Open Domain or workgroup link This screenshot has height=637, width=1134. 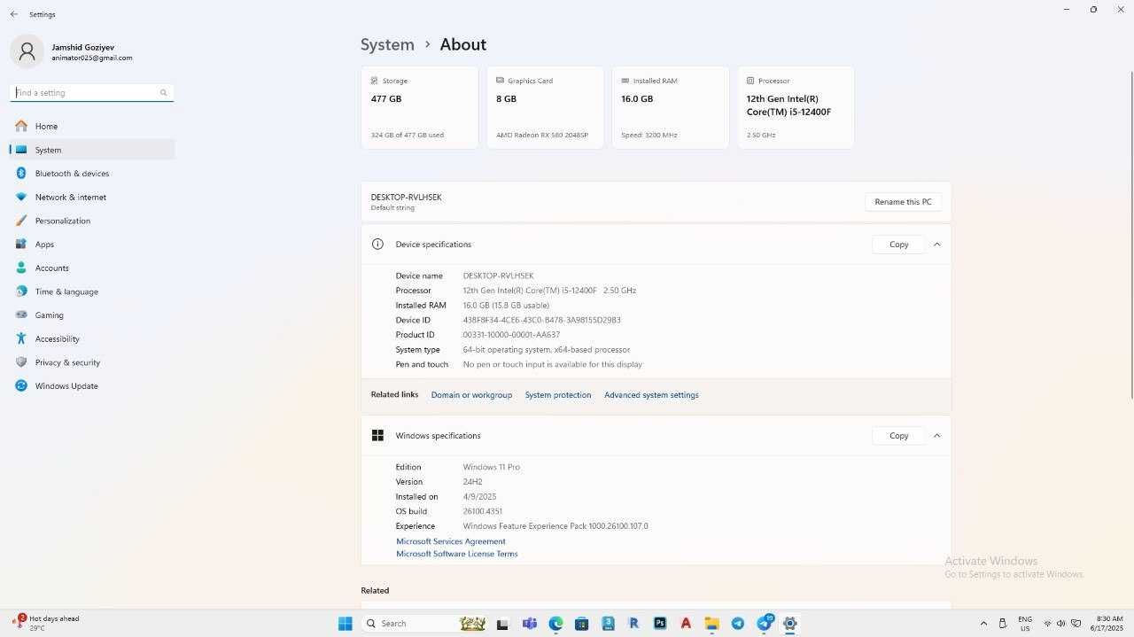pyautogui.click(x=471, y=395)
